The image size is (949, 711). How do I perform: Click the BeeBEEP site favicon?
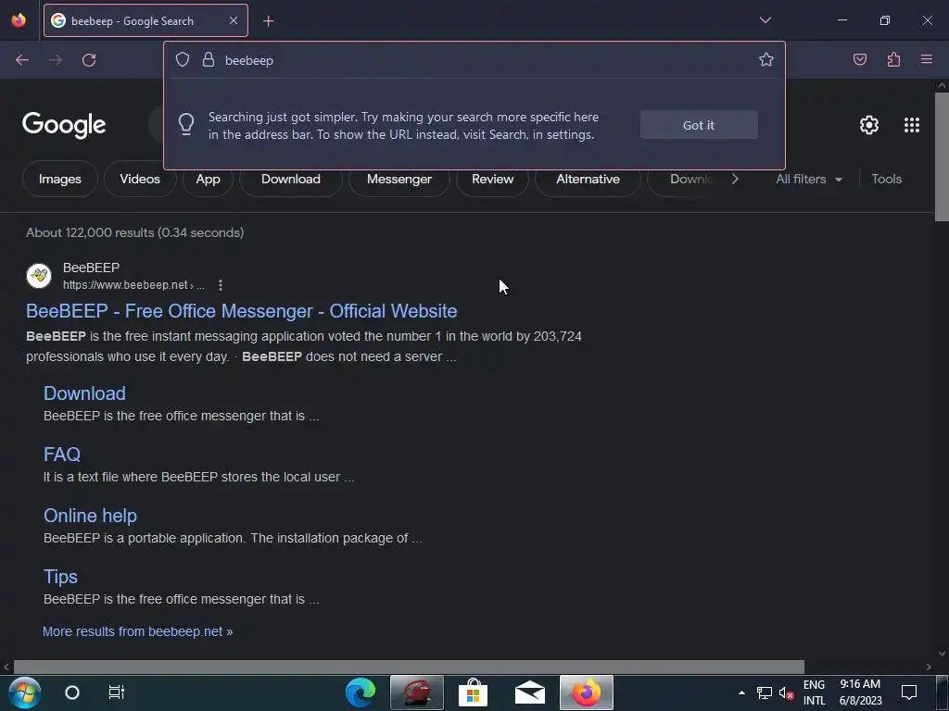pos(39,276)
